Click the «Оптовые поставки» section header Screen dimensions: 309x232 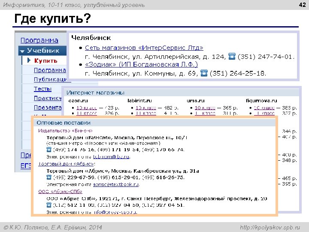coord(64,123)
